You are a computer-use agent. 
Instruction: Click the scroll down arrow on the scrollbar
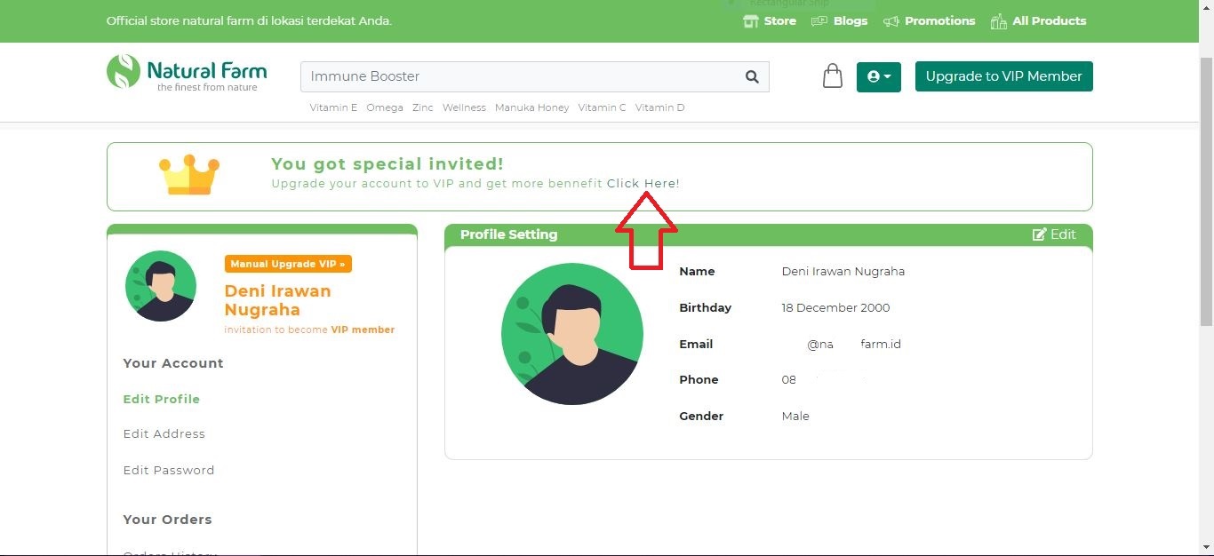(x=1206, y=547)
